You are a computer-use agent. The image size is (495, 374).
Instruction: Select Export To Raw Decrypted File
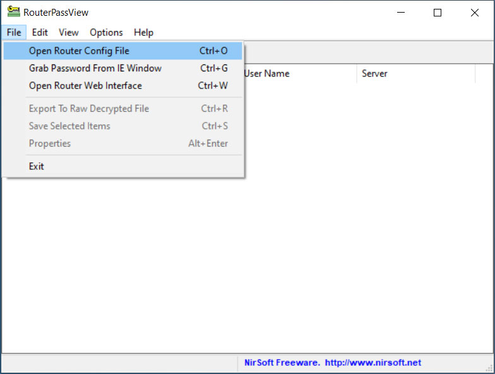coord(122,109)
